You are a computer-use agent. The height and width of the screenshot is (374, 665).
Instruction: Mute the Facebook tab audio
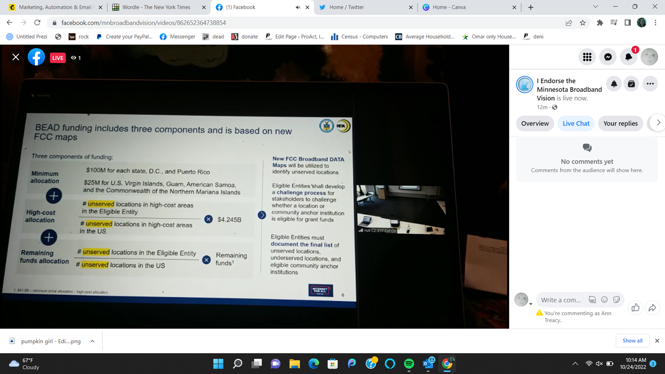click(x=298, y=7)
